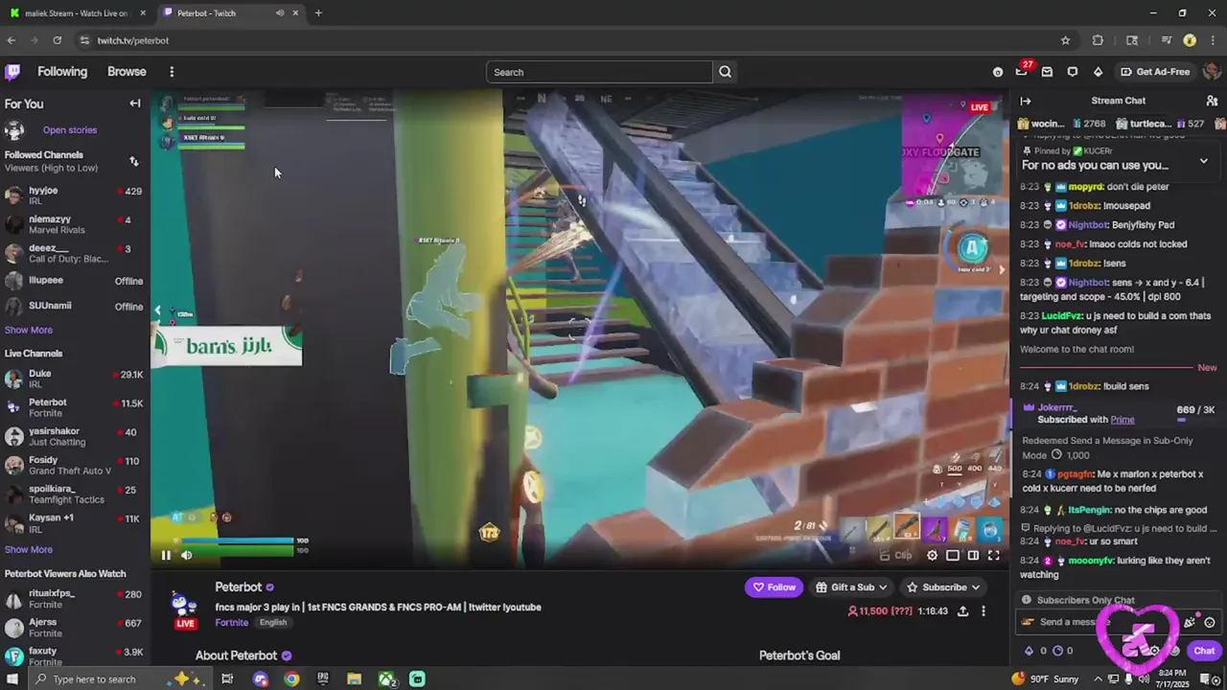Reload the page in browser
Image resolution: width=1227 pixels, height=690 pixels.
point(58,40)
